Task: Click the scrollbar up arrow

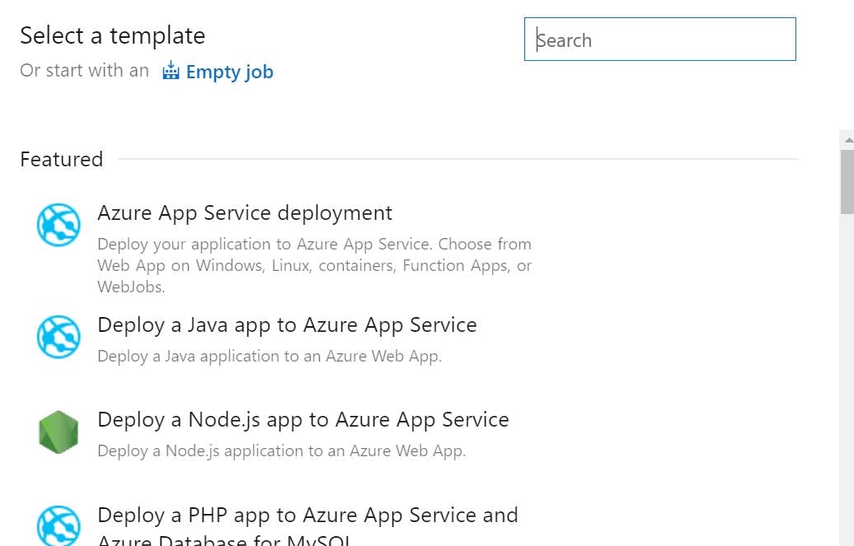Action: (847, 139)
